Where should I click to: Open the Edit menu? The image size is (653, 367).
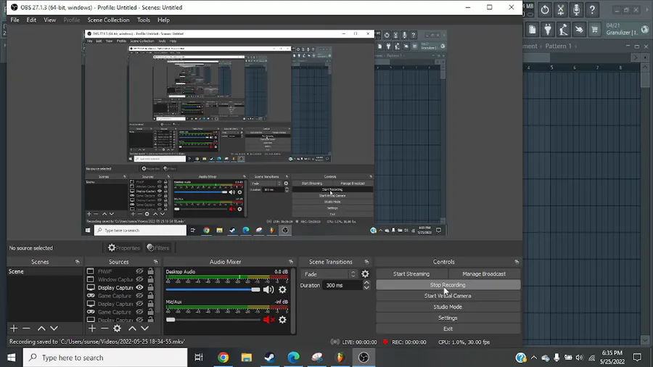(31, 20)
